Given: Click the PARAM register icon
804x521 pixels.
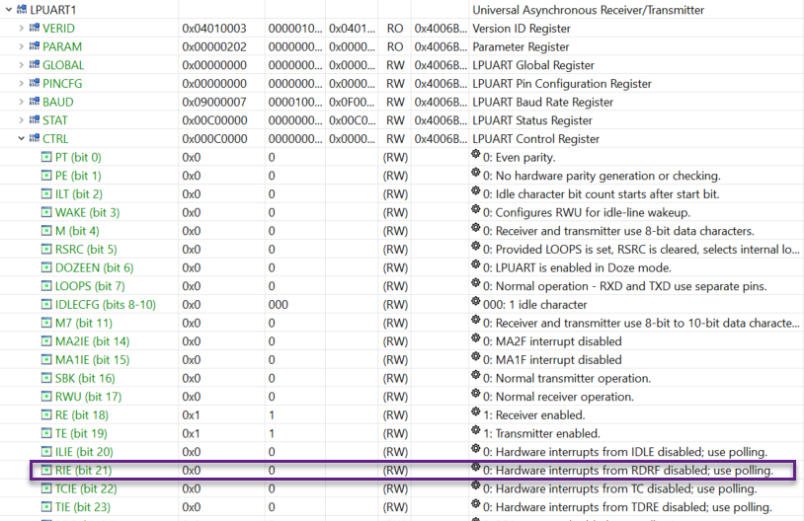Looking at the screenshot, I should [35, 46].
